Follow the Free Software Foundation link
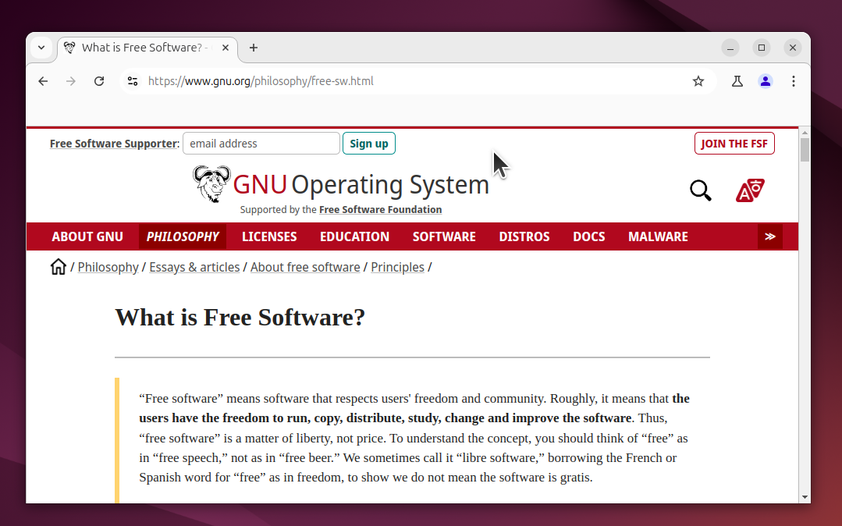The width and height of the screenshot is (842, 526). (x=380, y=209)
